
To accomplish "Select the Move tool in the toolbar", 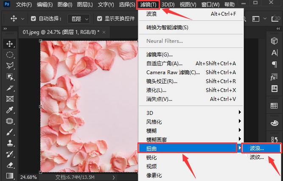I will pyautogui.click(x=10, y=44).
